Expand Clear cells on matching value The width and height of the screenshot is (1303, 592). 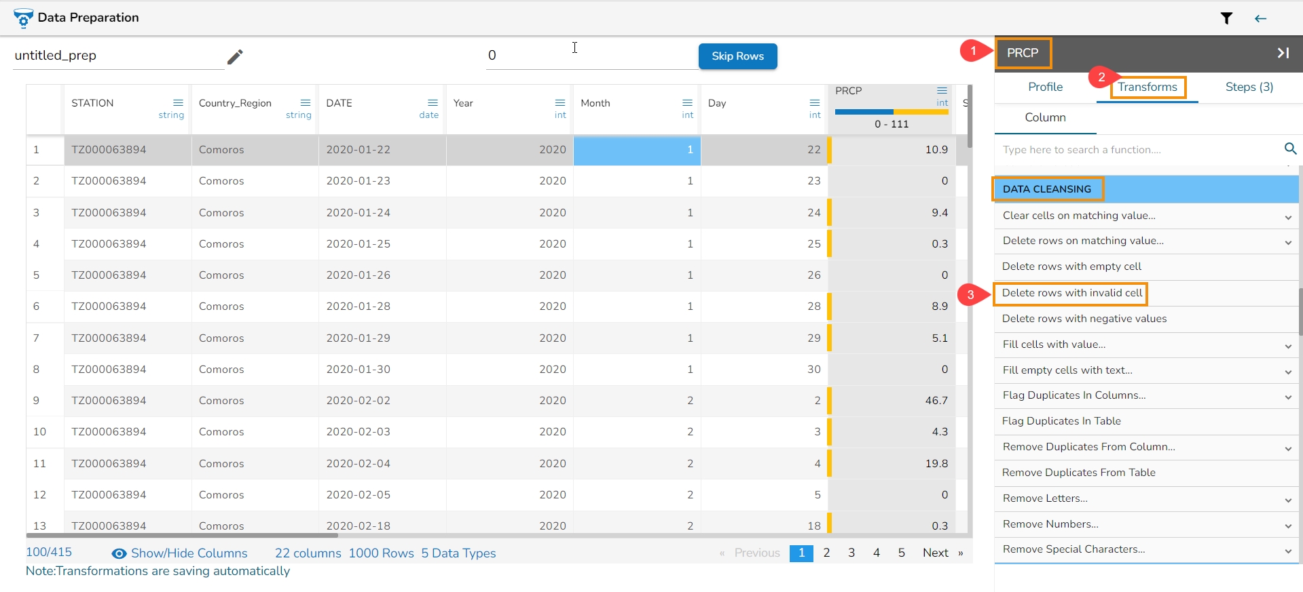coord(1287,217)
